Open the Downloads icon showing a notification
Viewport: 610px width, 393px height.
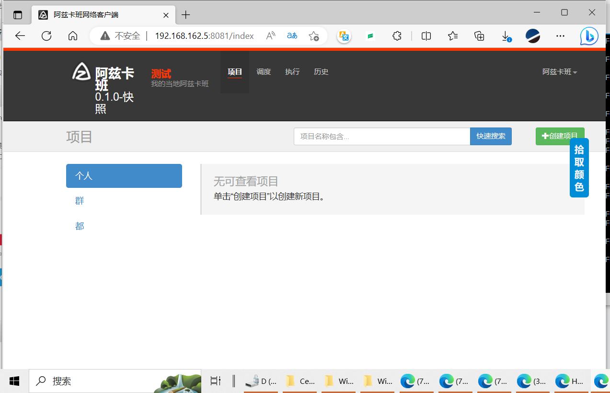pyautogui.click(x=505, y=35)
